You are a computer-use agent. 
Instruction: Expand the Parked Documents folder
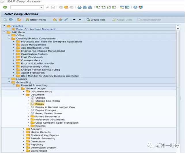tap(28, 116)
